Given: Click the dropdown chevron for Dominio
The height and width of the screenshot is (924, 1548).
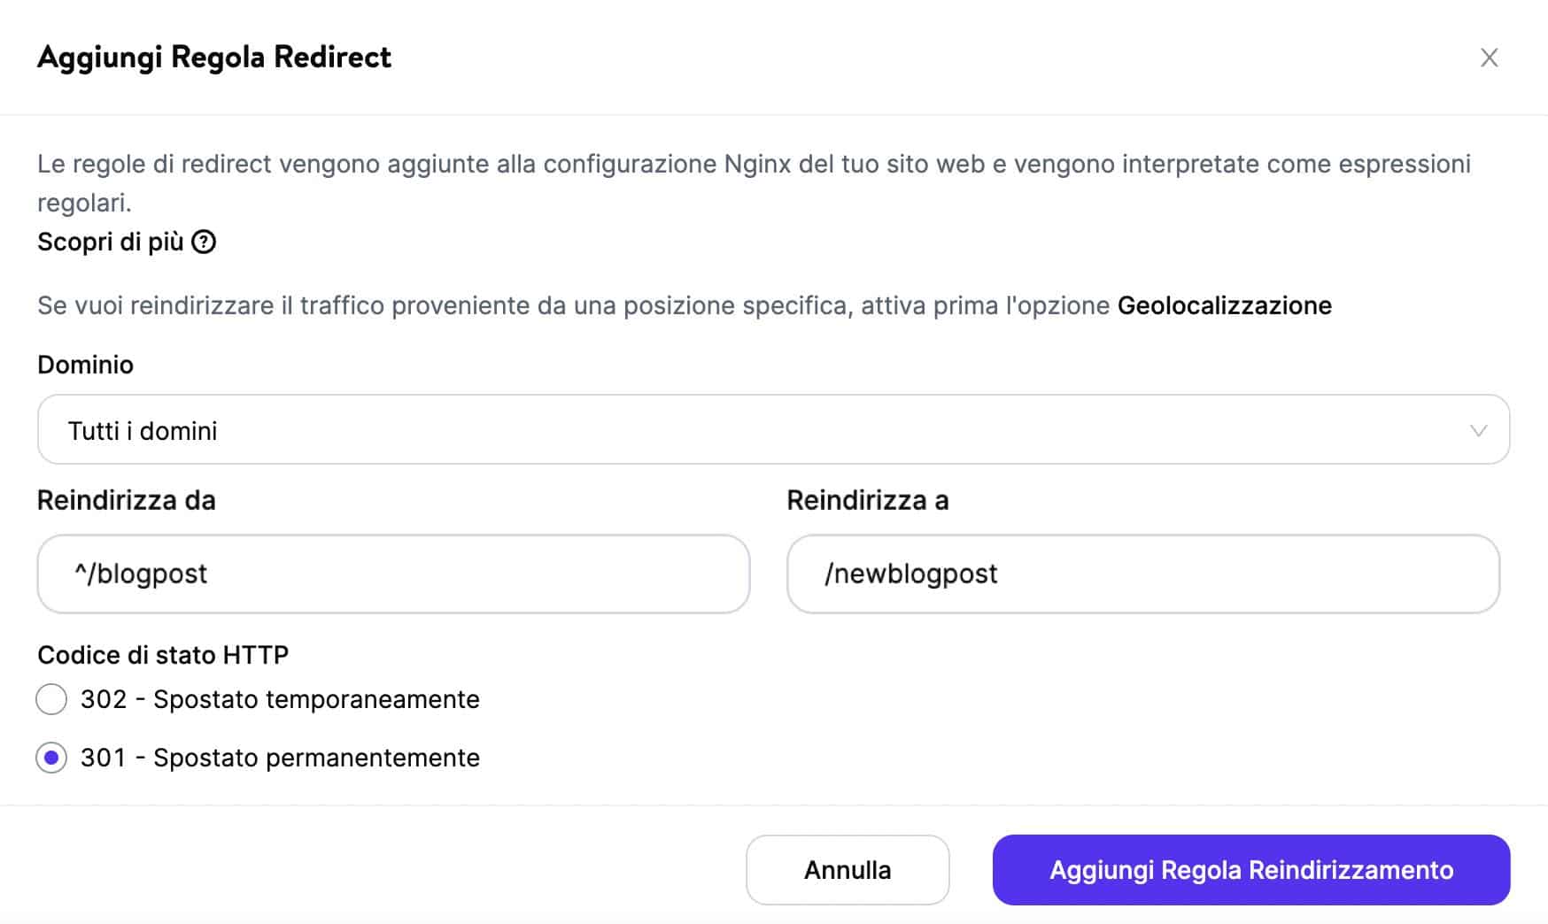Looking at the screenshot, I should tap(1477, 432).
